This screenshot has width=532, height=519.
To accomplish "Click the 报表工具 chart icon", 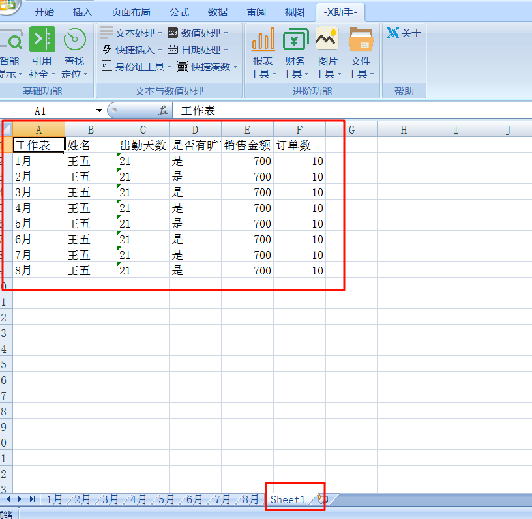I will [263, 40].
